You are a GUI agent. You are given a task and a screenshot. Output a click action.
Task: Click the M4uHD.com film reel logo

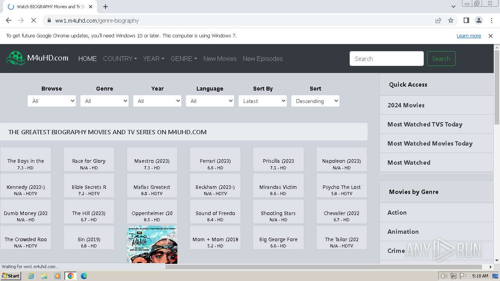click(16, 58)
